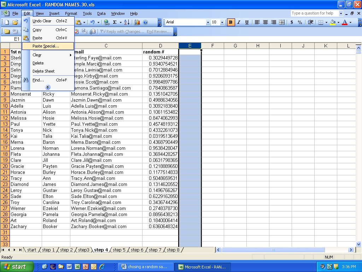Viewport: 362px width, 272px height.
Task: Apply Currency Style dollar icon
Action: [x=292, y=22]
